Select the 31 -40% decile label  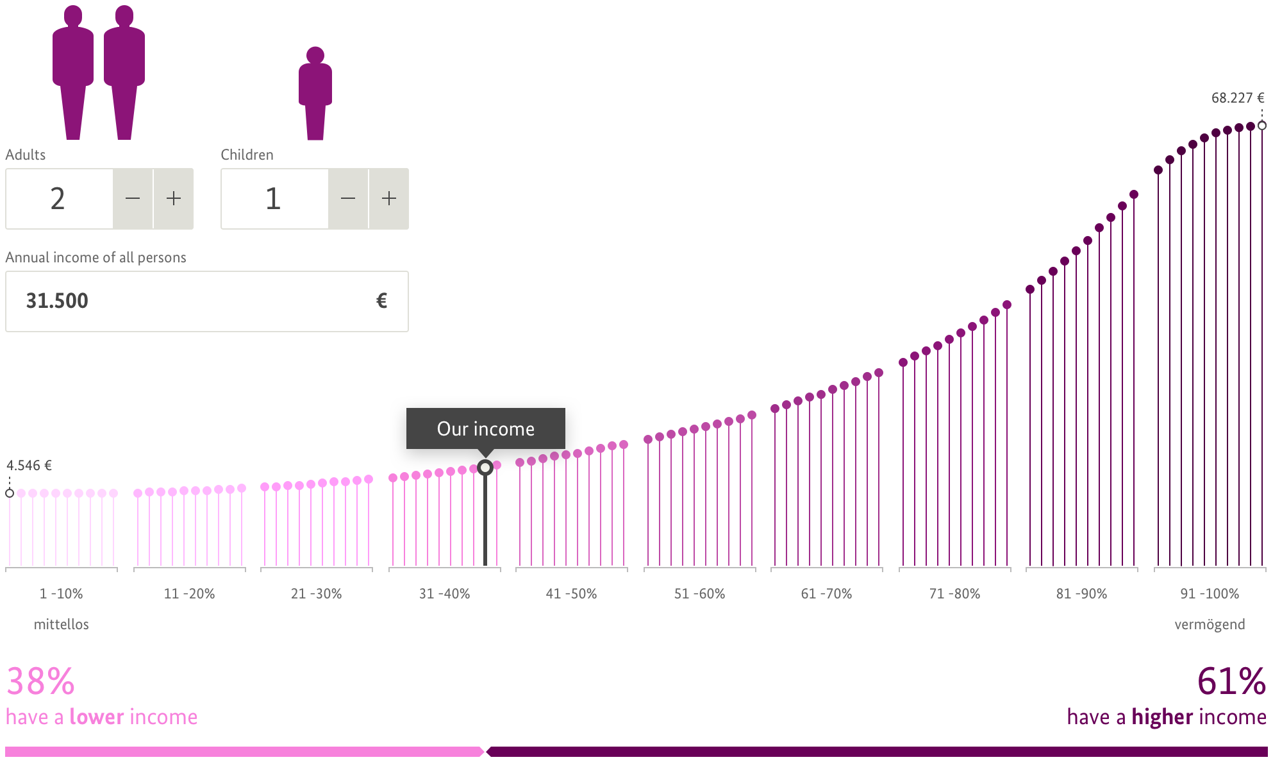point(445,594)
